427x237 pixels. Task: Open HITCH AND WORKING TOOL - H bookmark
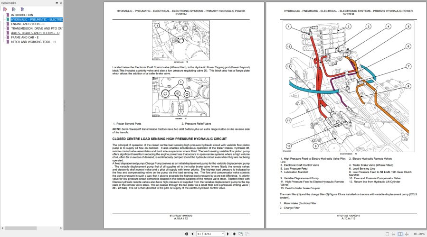point(33,42)
